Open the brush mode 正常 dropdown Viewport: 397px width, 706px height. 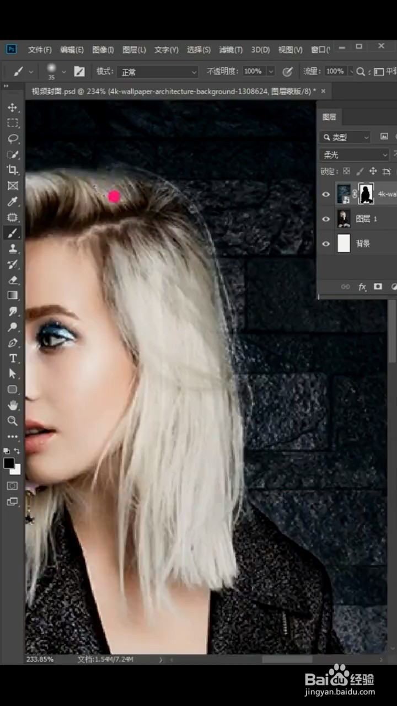[158, 72]
